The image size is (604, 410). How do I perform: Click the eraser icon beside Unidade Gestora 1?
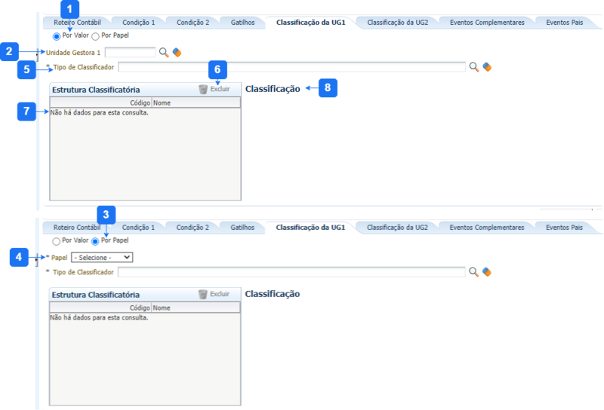pos(177,53)
